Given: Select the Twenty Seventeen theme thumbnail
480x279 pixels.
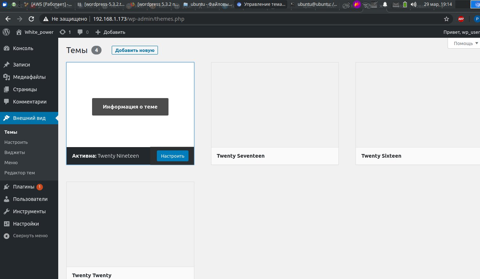Looking at the screenshot, I should click(275, 105).
